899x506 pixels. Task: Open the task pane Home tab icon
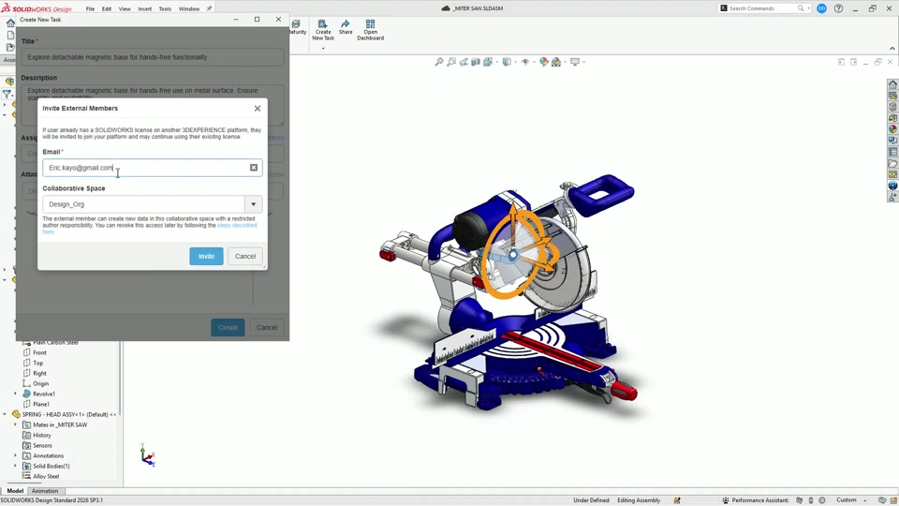point(892,85)
